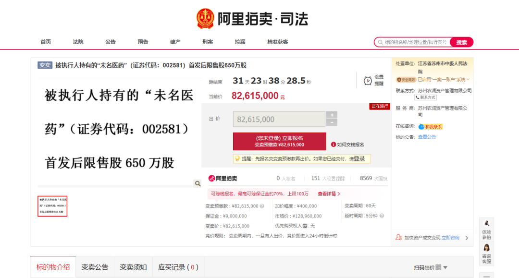Click 变卖周期 60天 text
Screen dimensions: 519x278
coord(360,205)
